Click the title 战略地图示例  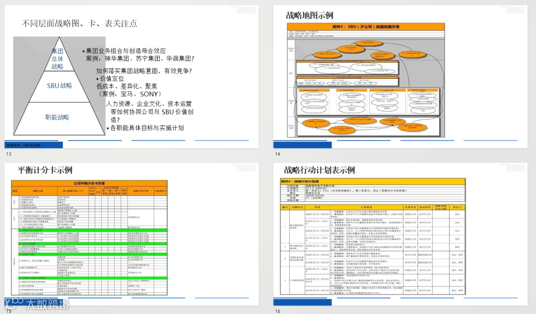coord(310,15)
